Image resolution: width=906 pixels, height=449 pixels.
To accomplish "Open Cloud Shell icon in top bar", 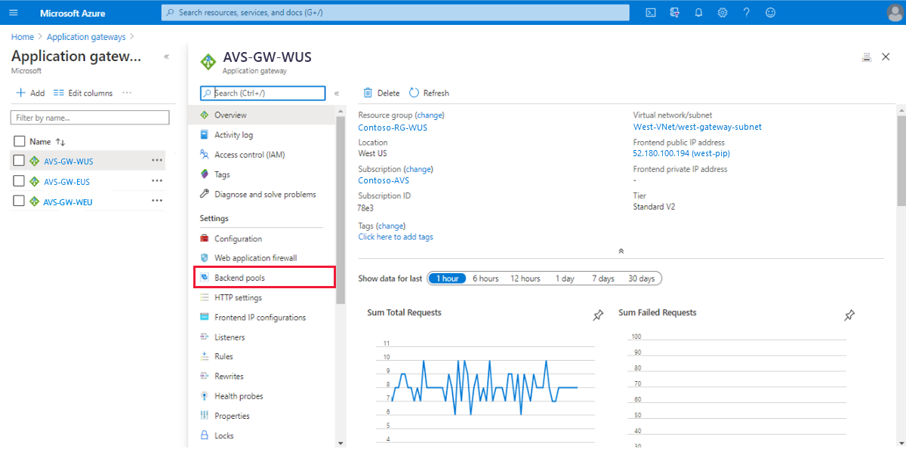I will pyautogui.click(x=650, y=13).
